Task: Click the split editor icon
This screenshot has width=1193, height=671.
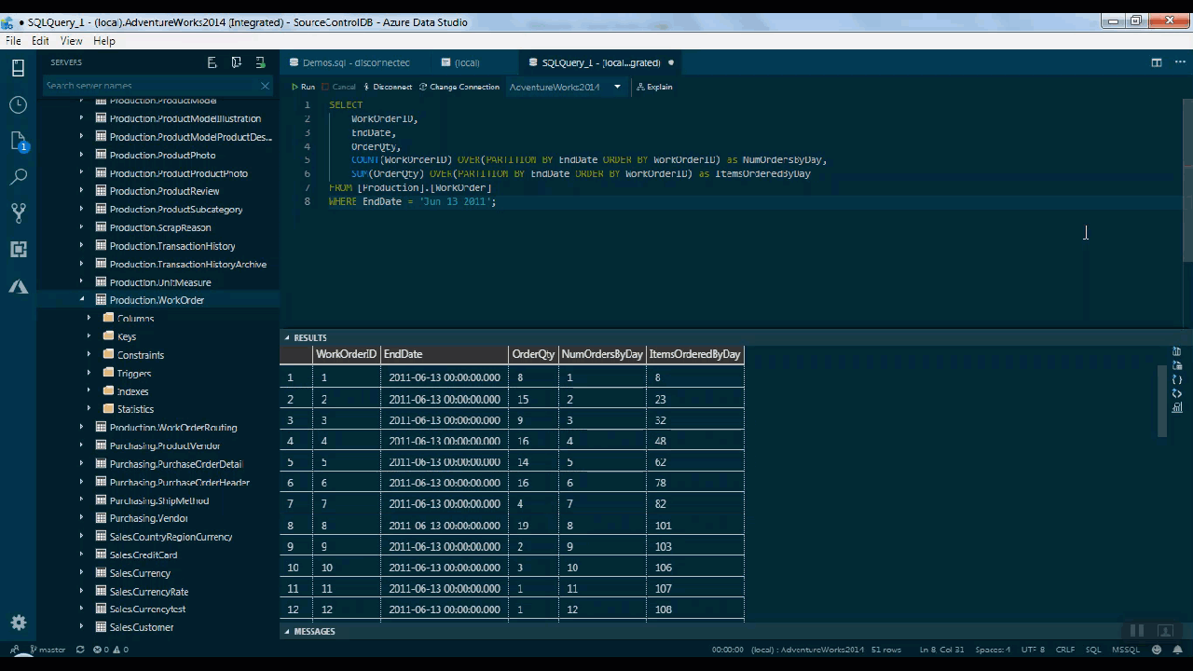Action: coord(1156,62)
